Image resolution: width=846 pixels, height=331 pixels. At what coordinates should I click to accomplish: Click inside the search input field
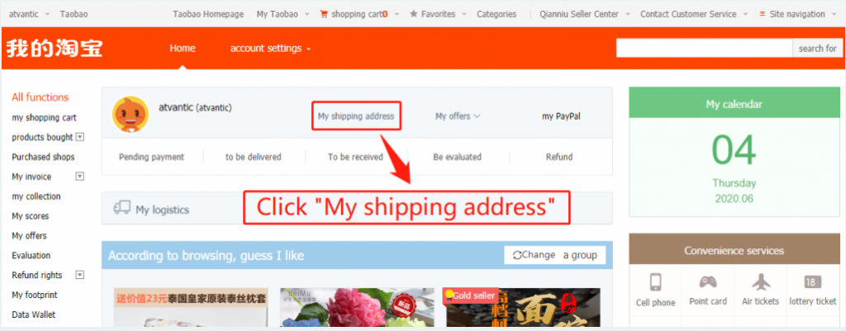click(x=704, y=48)
